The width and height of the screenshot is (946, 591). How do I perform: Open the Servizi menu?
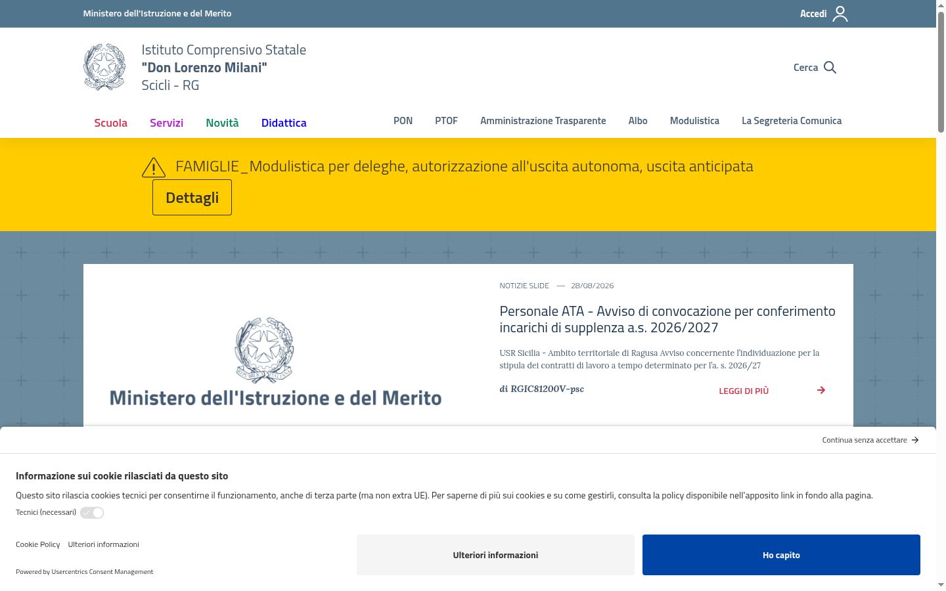pyautogui.click(x=166, y=123)
